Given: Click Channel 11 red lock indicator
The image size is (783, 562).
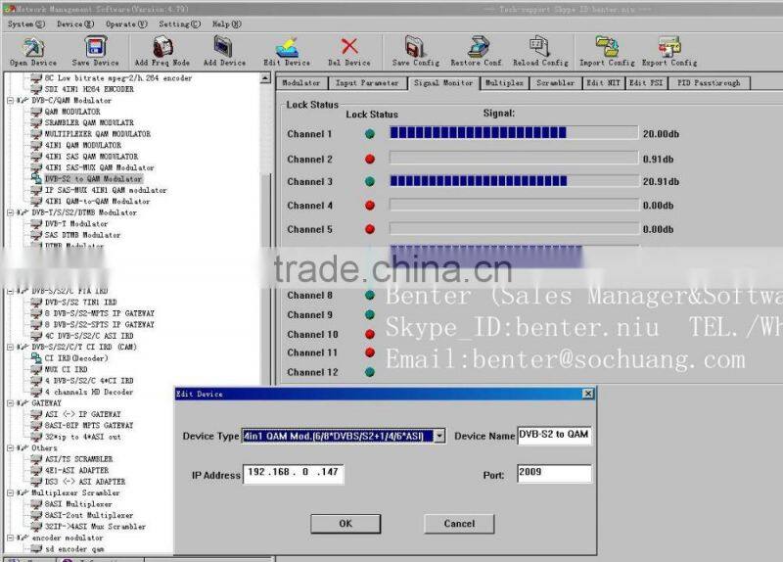Looking at the screenshot, I should [x=370, y=352].
